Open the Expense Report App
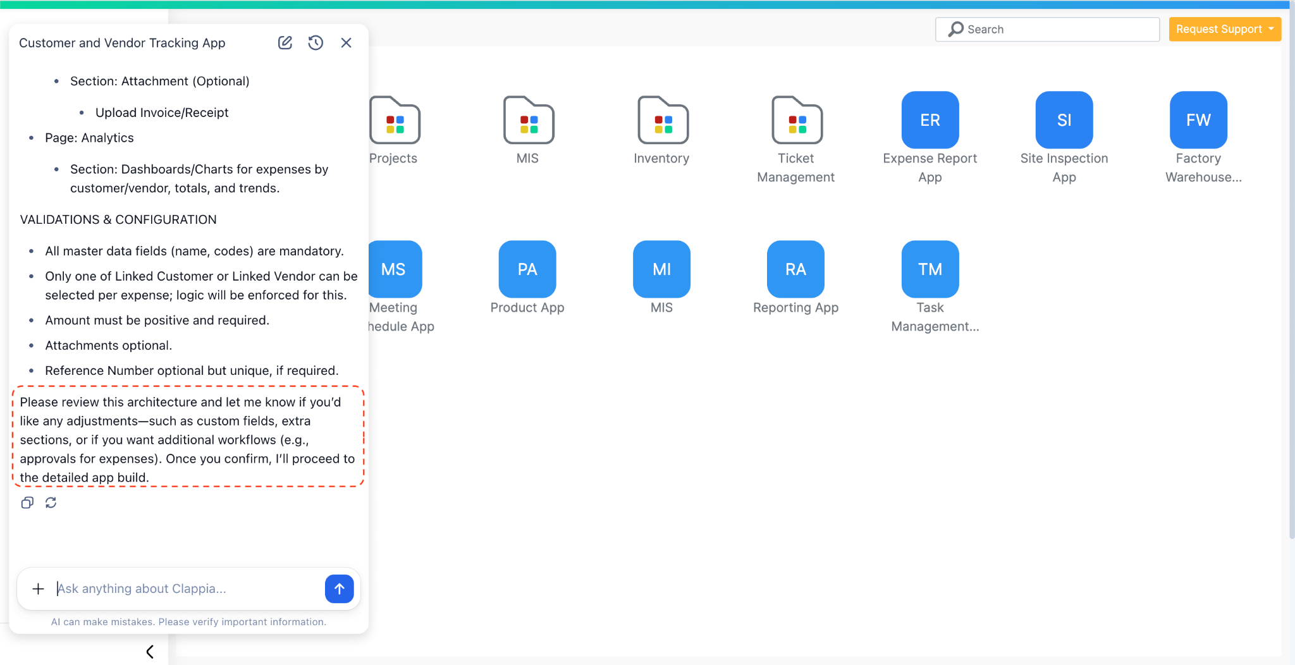This screenshot has height=665, width=1295. [x=929, y=119]
